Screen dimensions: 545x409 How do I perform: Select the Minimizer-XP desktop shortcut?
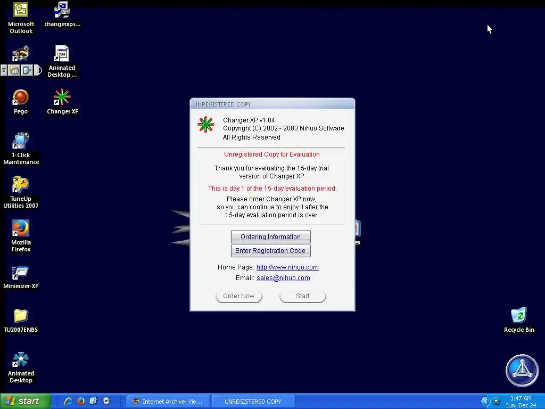click(21, 277)
